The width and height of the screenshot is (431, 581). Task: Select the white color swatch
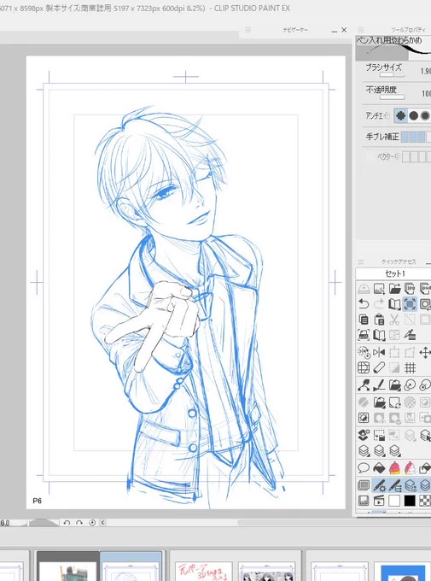tap(394, 501)
